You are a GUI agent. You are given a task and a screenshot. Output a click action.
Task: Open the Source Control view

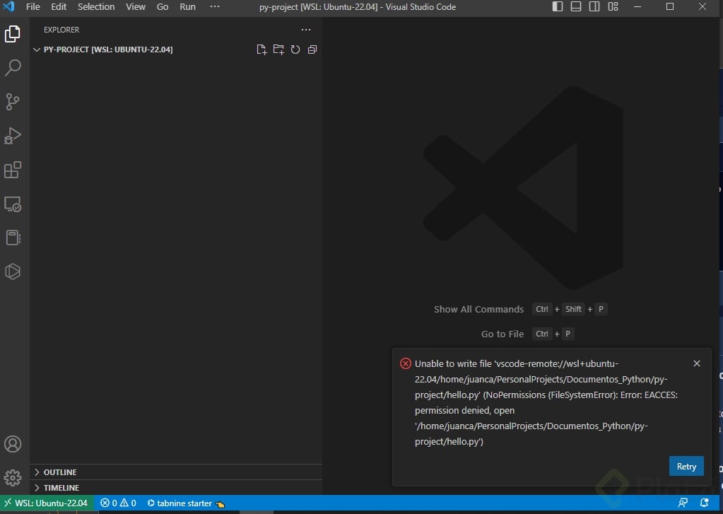(13, 102)
